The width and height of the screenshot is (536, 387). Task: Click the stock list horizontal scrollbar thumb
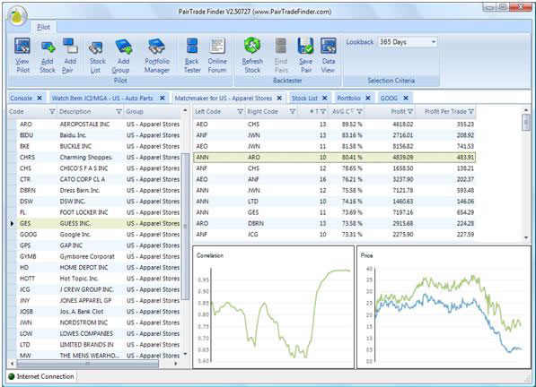point(88,364)
